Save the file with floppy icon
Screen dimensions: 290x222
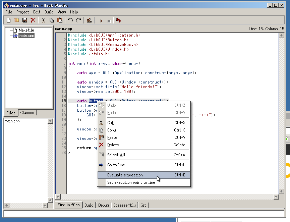[25, 20]
